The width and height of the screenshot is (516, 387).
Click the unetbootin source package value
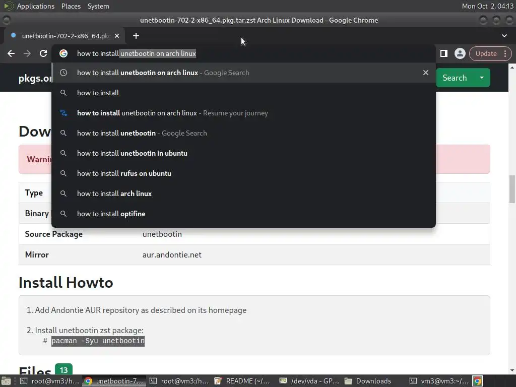tap(162, 234)
